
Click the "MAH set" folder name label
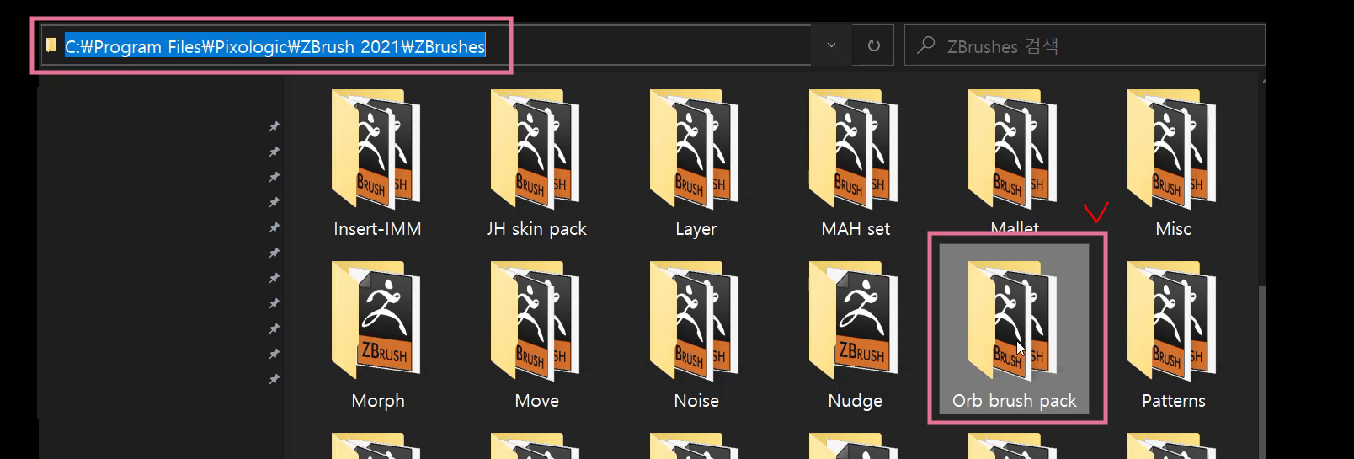click(856, 229)
